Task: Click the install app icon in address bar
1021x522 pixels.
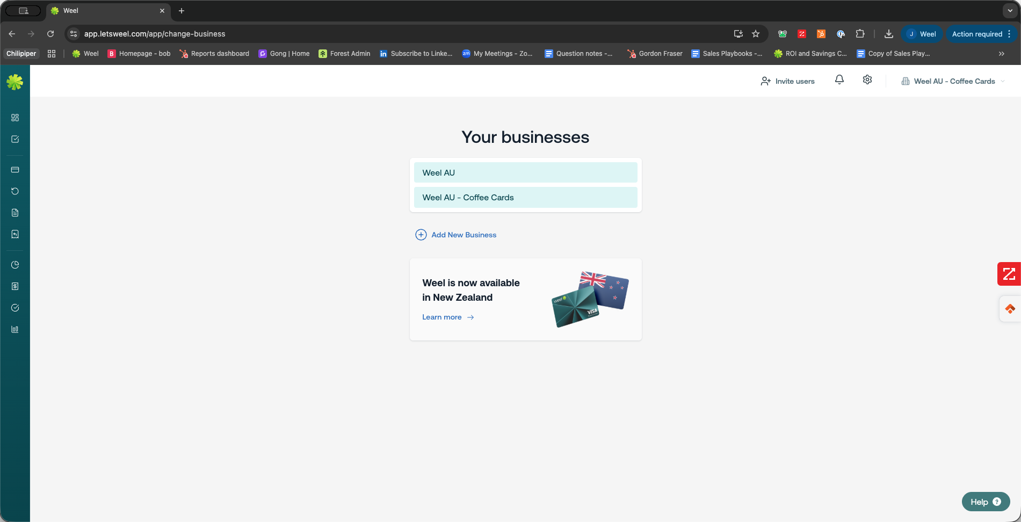Action: (738, 34)
